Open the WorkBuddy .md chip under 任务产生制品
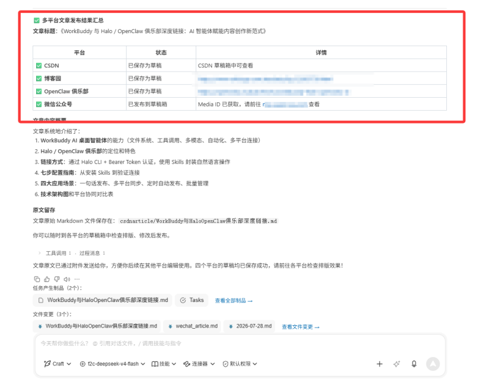 pos(103,300)
